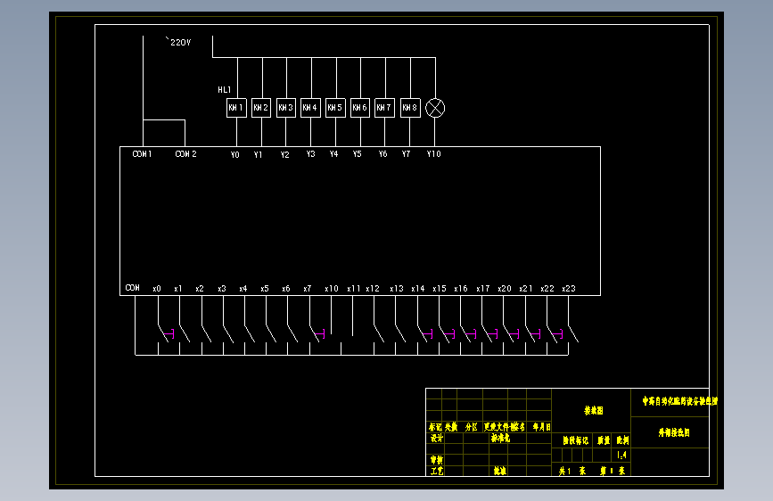This screenshot has width=773, height=501.
Task: Click the indicator lamp circle symbol
Action: coord(435,108)
